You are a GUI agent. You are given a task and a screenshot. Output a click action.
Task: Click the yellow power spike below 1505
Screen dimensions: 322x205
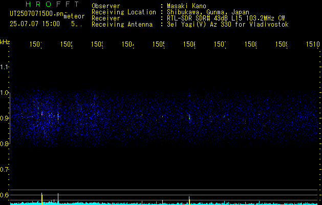click(162, 202)
